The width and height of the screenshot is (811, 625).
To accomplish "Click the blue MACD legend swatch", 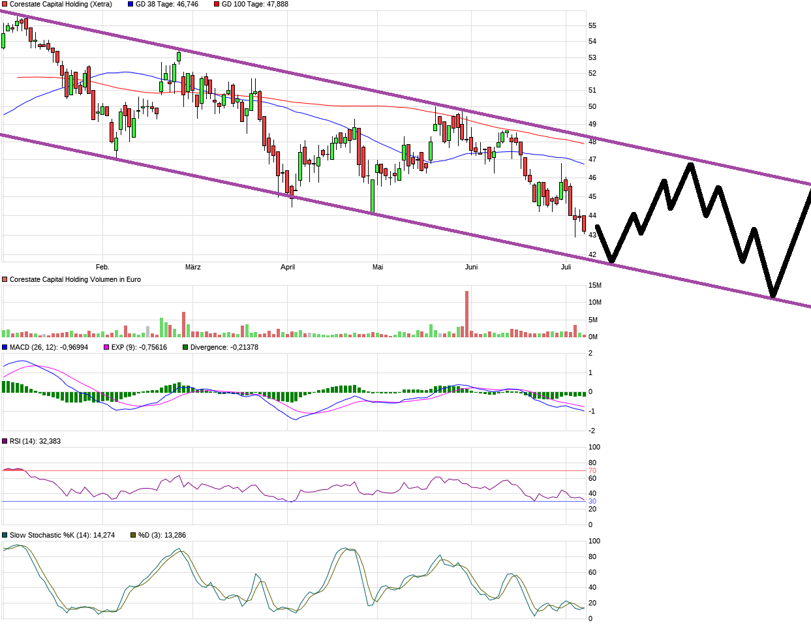I will [5, 347].
